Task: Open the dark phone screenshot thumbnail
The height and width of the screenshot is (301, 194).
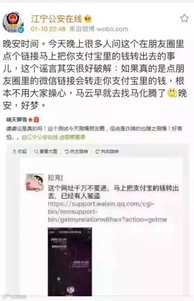Action: [x=70, y=262]
